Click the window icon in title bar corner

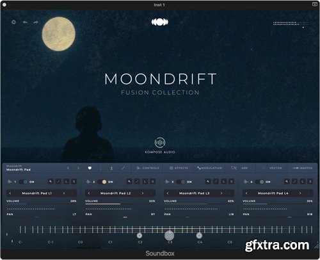click(315, 4)
